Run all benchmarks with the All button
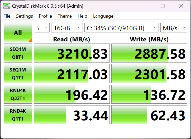The height and width of the screenshot is (139, 191). coord(18,32)
